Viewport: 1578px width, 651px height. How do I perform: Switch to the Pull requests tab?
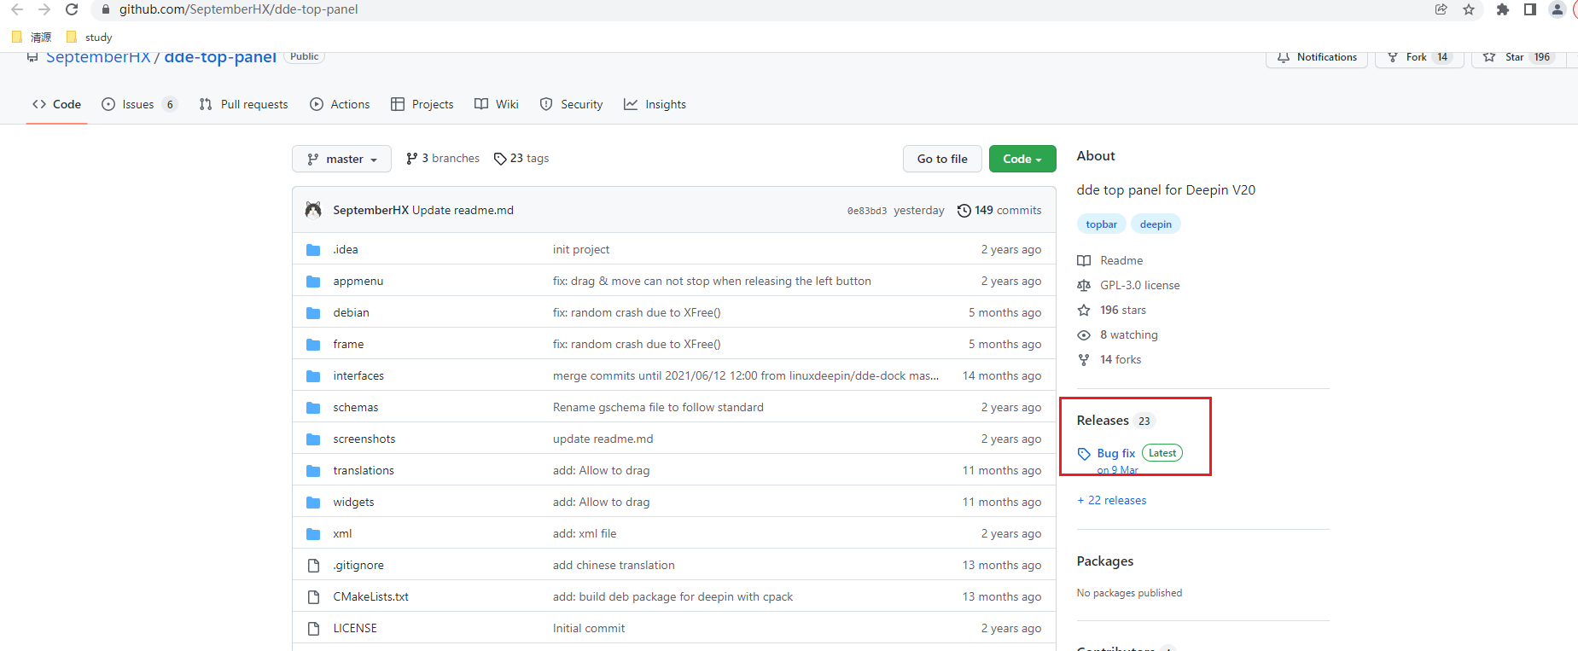tap(244, 104)
